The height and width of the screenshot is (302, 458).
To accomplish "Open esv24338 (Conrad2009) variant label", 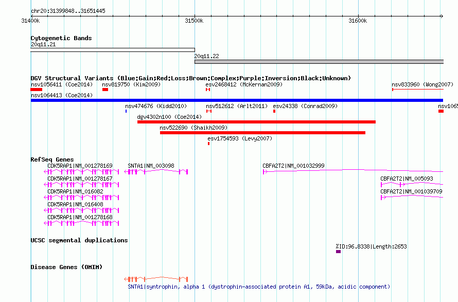I will pos(305,106).
